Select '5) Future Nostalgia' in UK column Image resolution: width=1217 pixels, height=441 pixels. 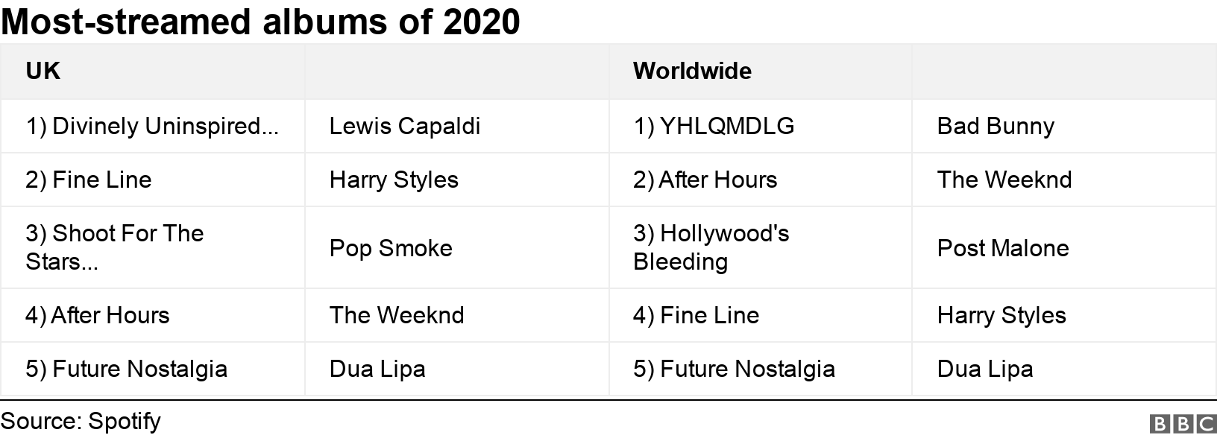[x=126, y=369]
